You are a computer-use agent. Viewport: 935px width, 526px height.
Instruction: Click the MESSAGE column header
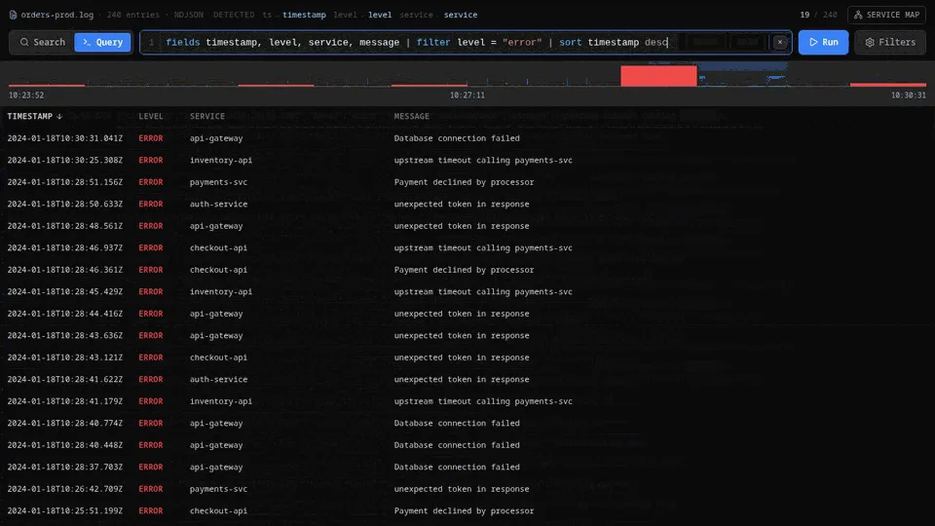click(411, 116)
